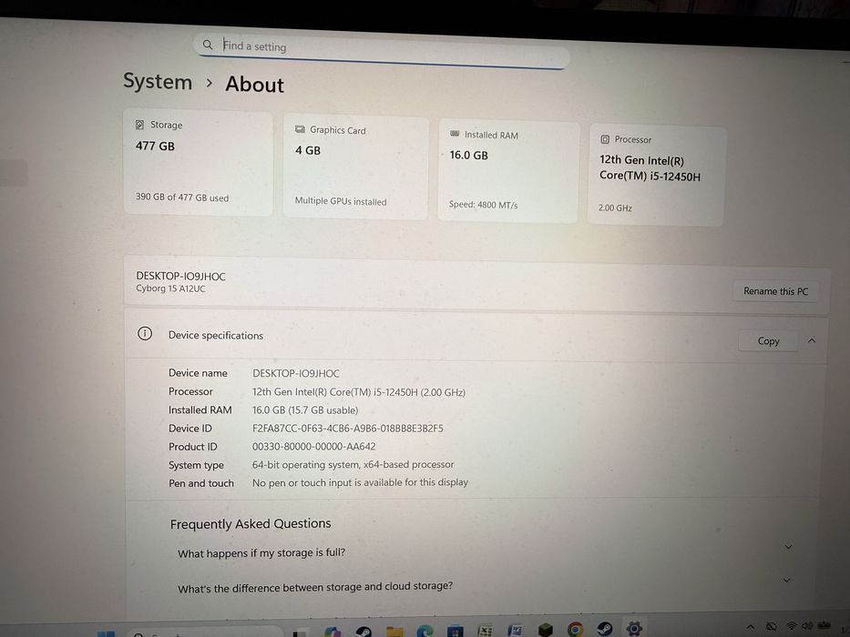Image resolution: width=850 pixels, height=637 pixels.
Task: Open File Explorer from the taskbar
Action: click(394, 631)
